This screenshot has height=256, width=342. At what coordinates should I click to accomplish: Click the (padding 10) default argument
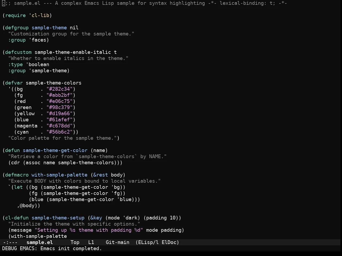point(161,218)
